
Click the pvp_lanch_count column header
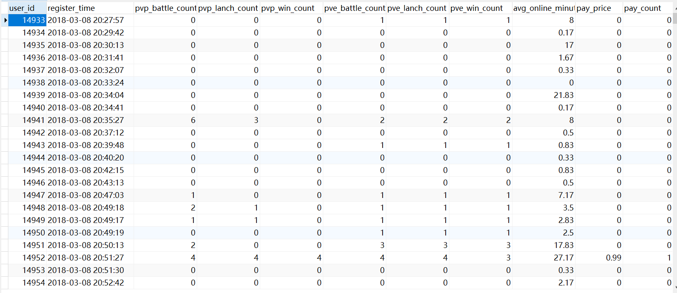click(x=228, y=8)
